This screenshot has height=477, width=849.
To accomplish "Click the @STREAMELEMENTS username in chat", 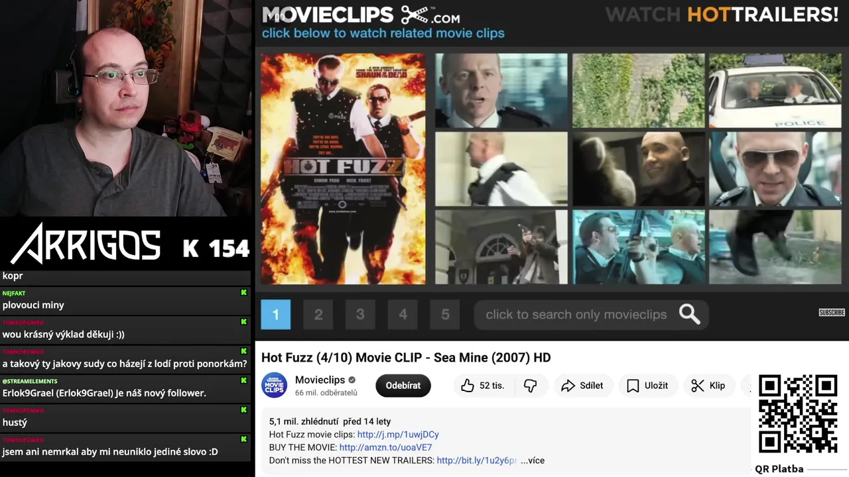I will [x=30, y=381].
